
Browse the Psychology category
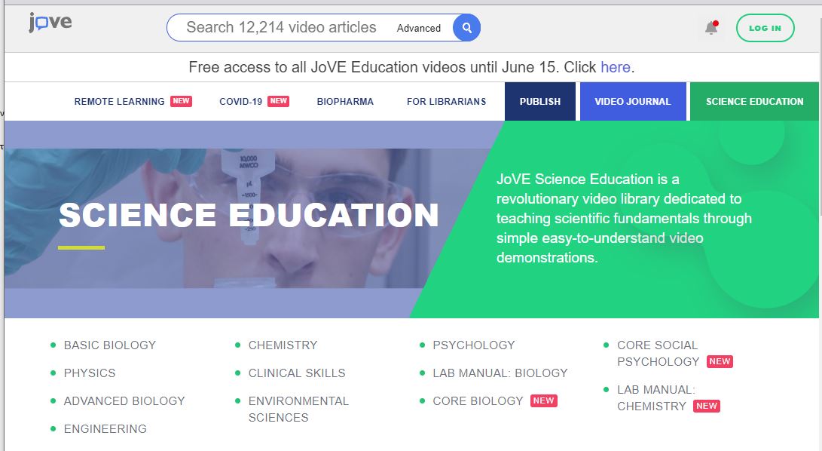473,345
